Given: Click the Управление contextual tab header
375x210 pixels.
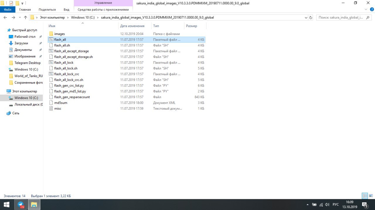Looking at the screenshot, I should [x=103, y=3].
